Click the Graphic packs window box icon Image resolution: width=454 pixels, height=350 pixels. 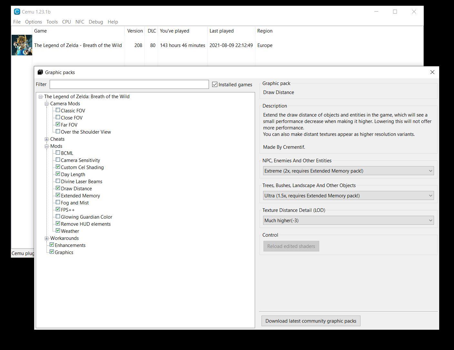tap(40, 72)
